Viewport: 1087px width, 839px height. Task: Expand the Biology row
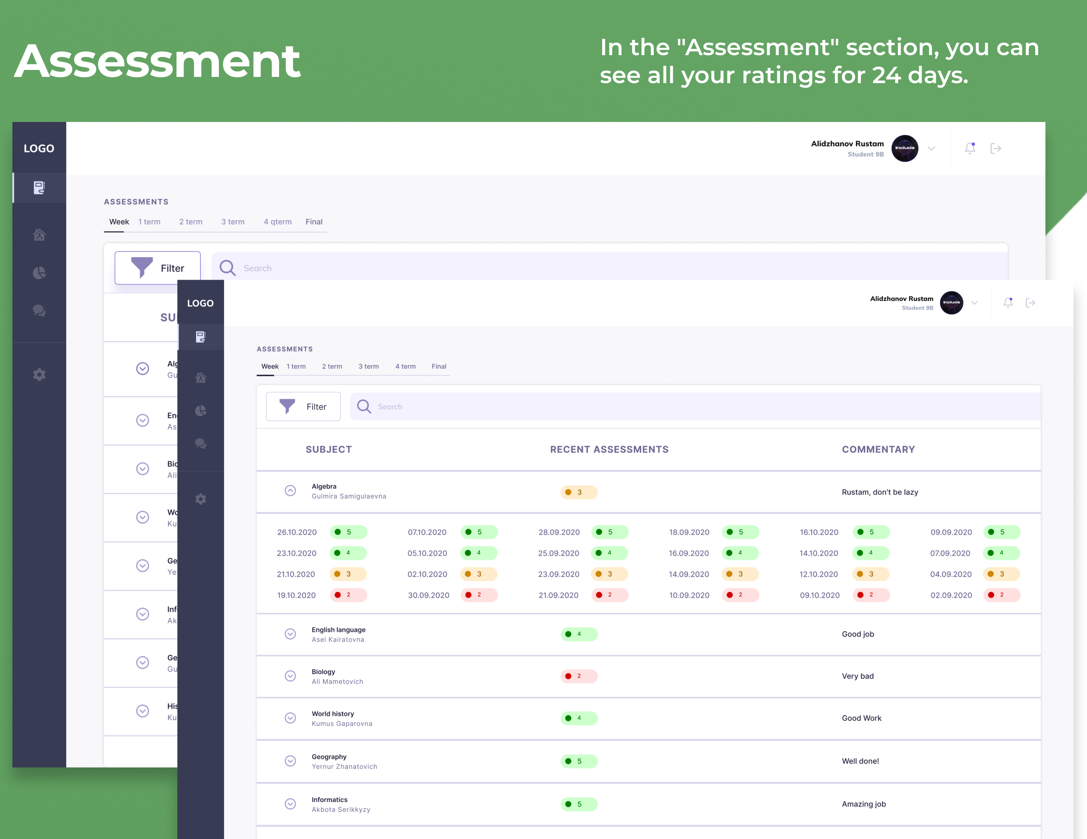coord(290,676)
